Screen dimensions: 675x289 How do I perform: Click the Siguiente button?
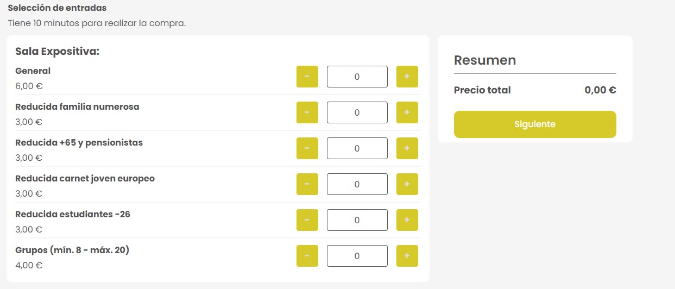(535, 124)
